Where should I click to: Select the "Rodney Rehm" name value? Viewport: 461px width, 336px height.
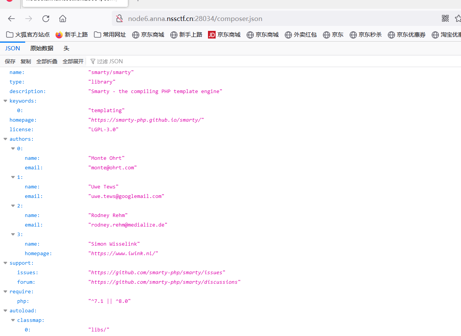tap(108, 215)
